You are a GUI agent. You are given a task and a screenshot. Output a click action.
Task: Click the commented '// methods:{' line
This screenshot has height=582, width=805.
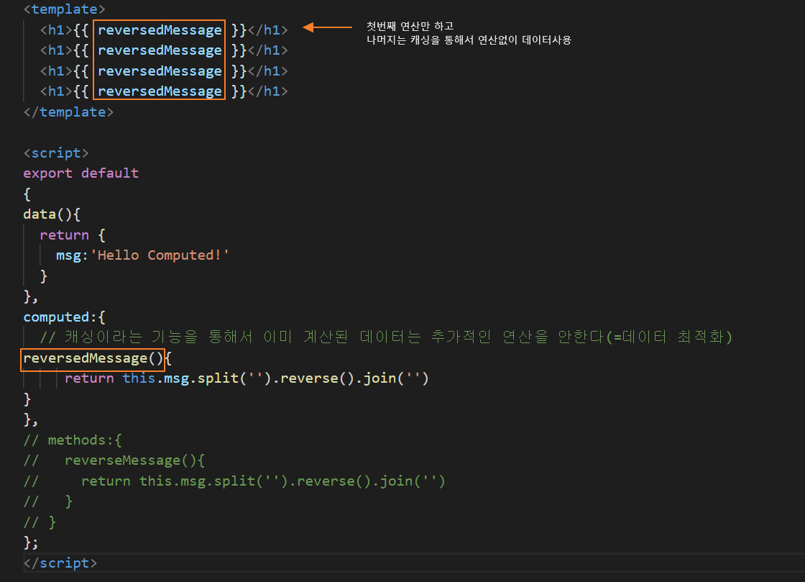tap(73, 440)
